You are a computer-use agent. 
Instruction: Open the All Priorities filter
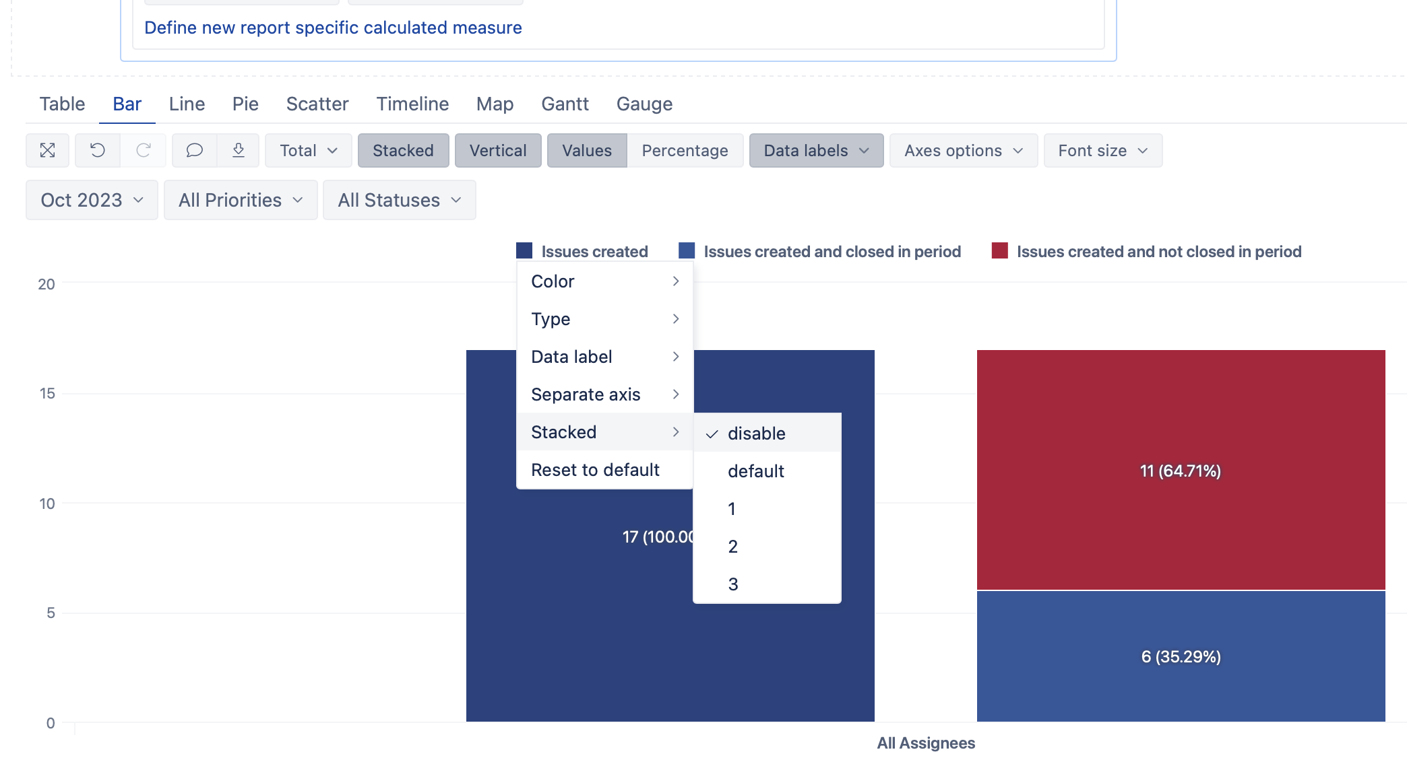[240, 199]
